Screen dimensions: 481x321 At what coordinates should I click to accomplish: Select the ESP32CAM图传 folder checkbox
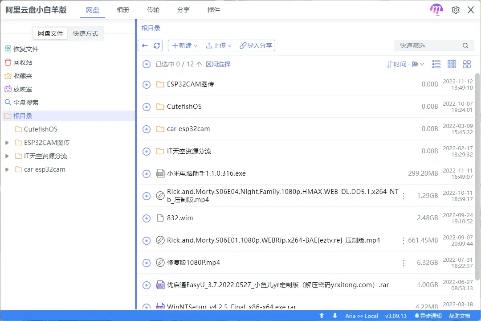[x=147, y=84]
